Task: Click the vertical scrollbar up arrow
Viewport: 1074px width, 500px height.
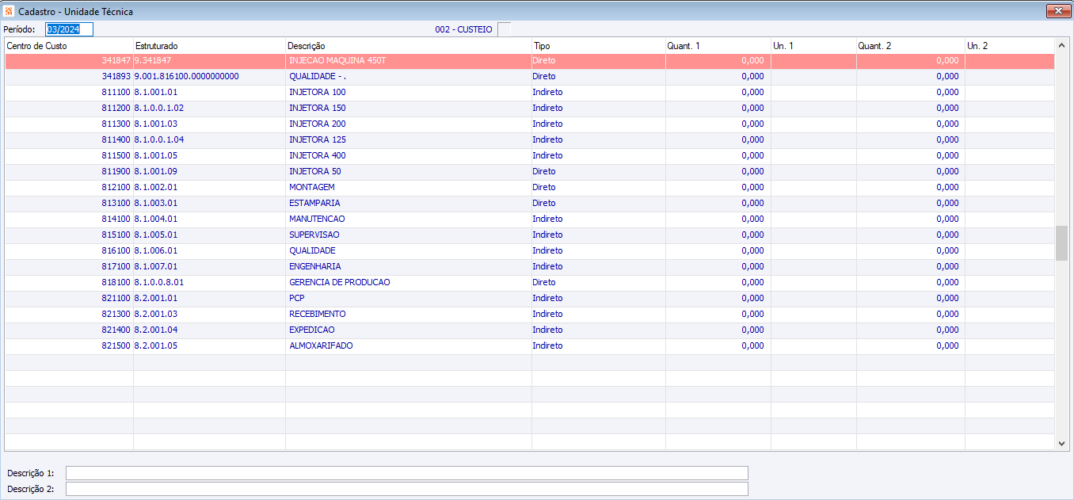Action: [x=1062, y=45]
